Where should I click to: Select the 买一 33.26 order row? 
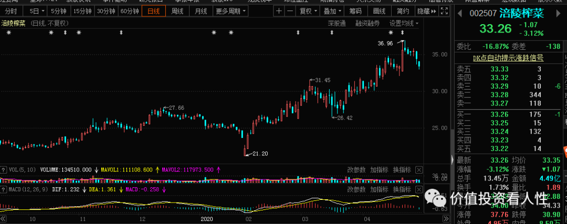click(x=507, y=114)
